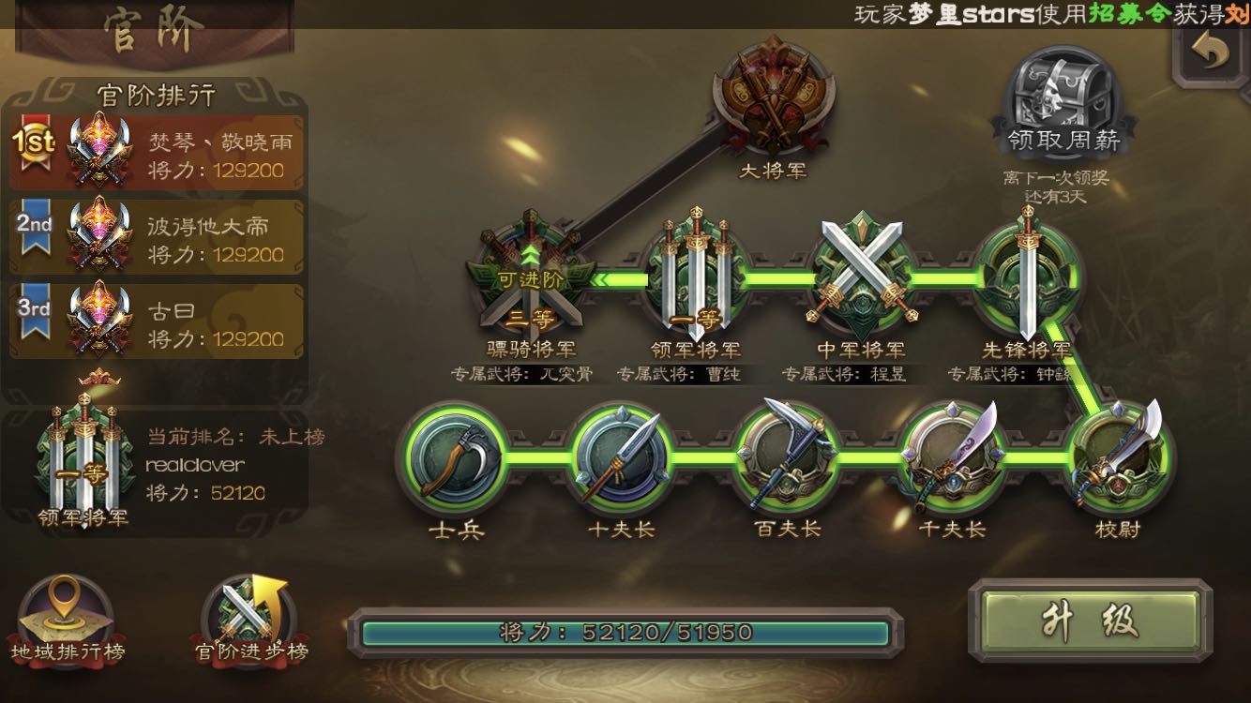Select third place entry 古曰
Viewport: 1251px width, 703px height.
click(157, 322)
